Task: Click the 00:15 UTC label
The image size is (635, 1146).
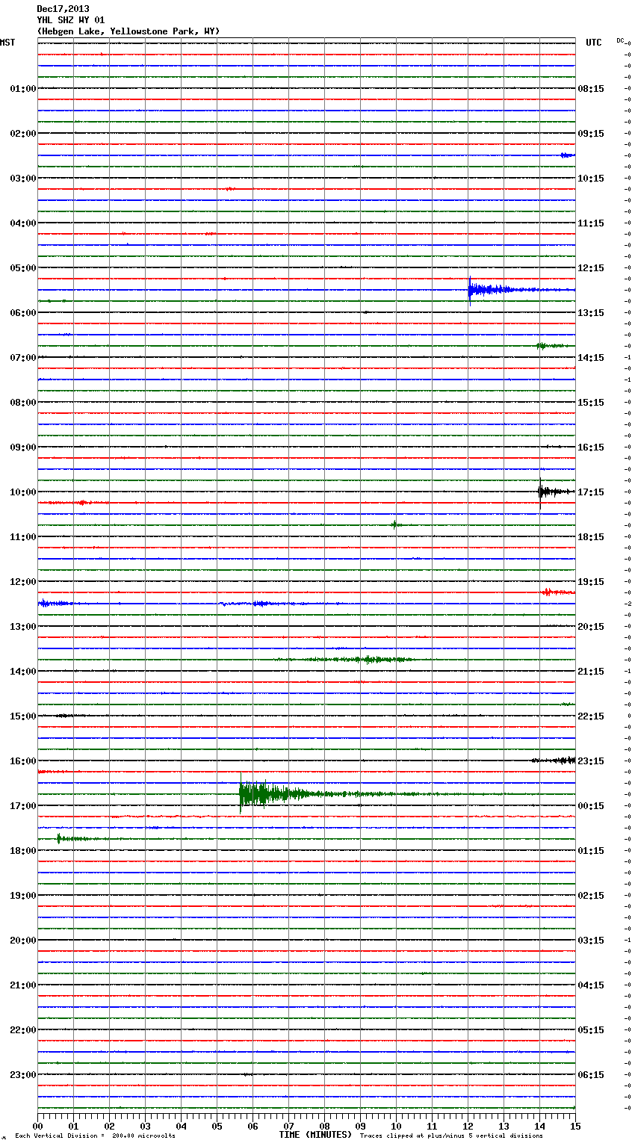Action: 591,806
